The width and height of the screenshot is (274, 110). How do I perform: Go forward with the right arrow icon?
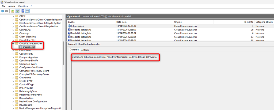(x=7, y=11)
